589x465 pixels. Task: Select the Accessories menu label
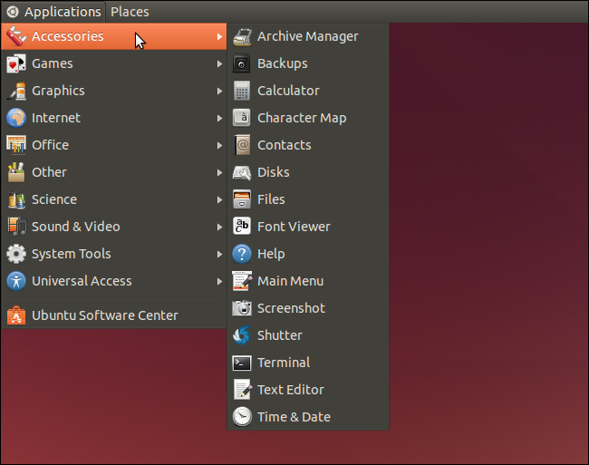68,36
